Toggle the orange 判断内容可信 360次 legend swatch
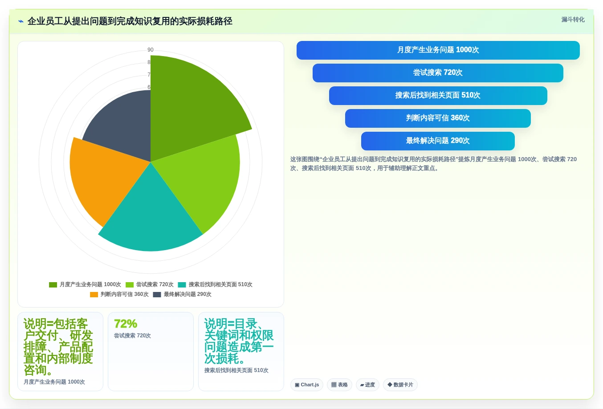 pyautogui.click(x=94, y=295)
